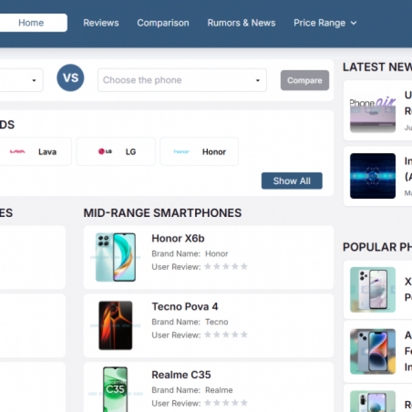Select the Lava brand card

point(35,152)
